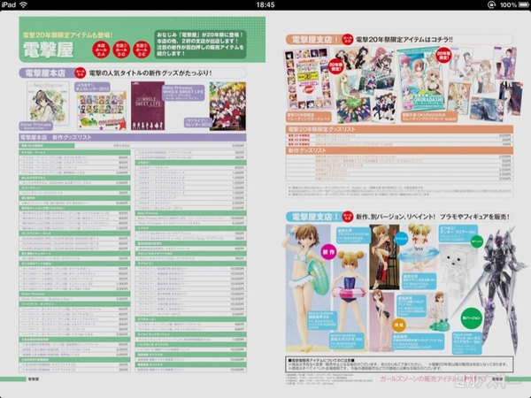Tap the pink 新作 badge
The image size is (531, 398).
pos(328,252)
